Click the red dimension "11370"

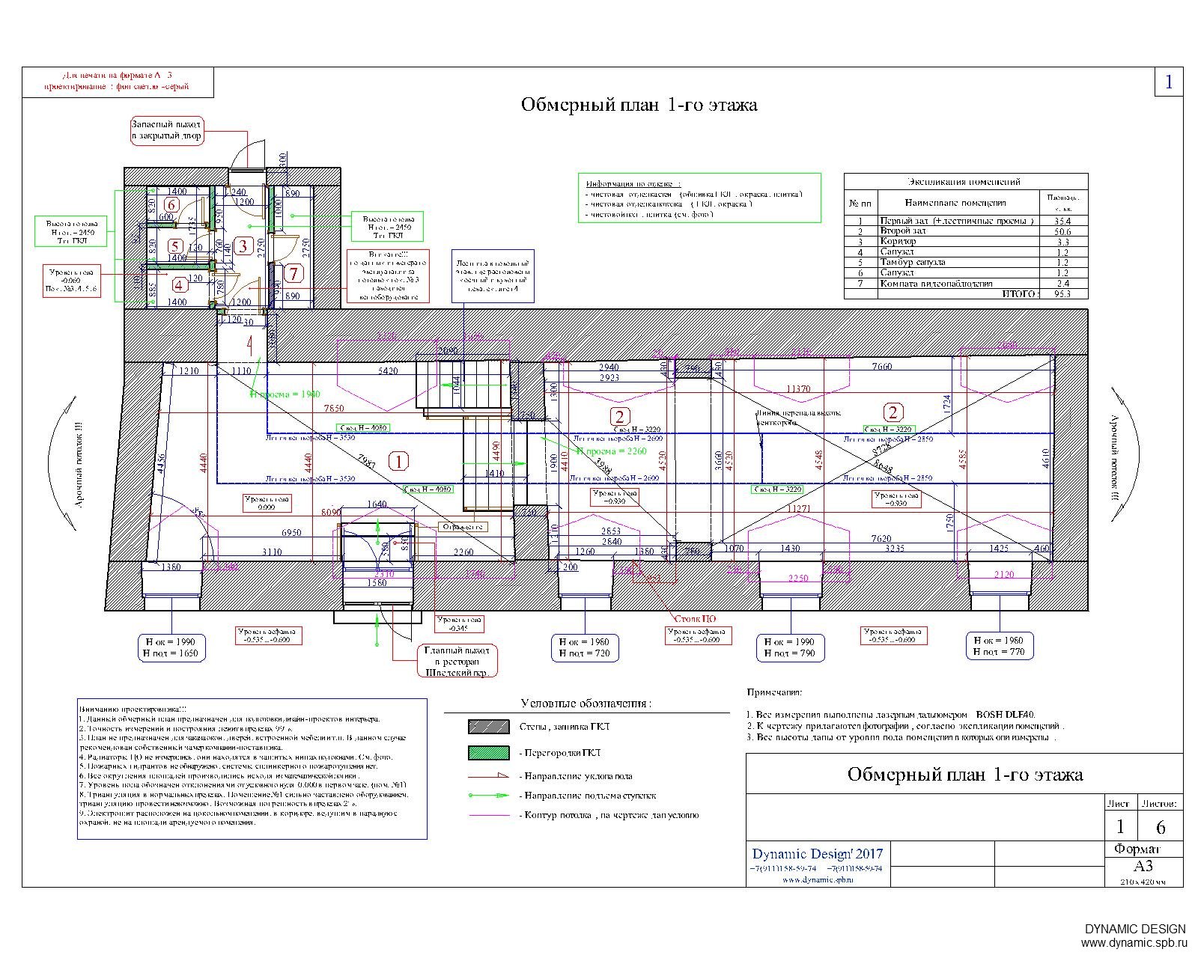point(800,389)
